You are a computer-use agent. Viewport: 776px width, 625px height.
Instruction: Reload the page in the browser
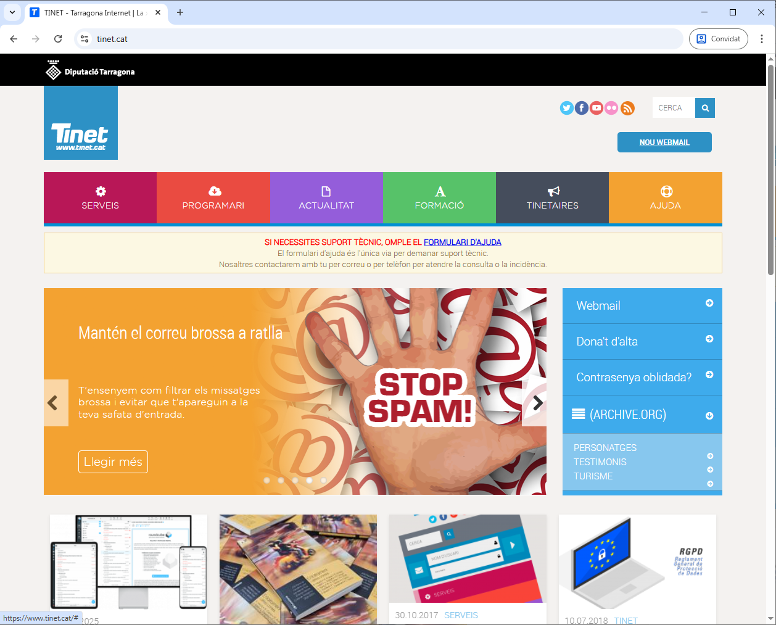pos(58,39)
